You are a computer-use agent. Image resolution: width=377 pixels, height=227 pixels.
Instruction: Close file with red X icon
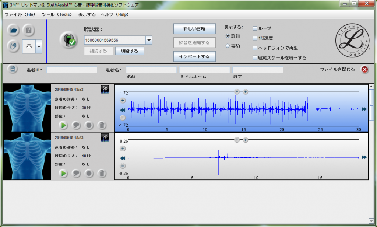(x=364, y=70)
